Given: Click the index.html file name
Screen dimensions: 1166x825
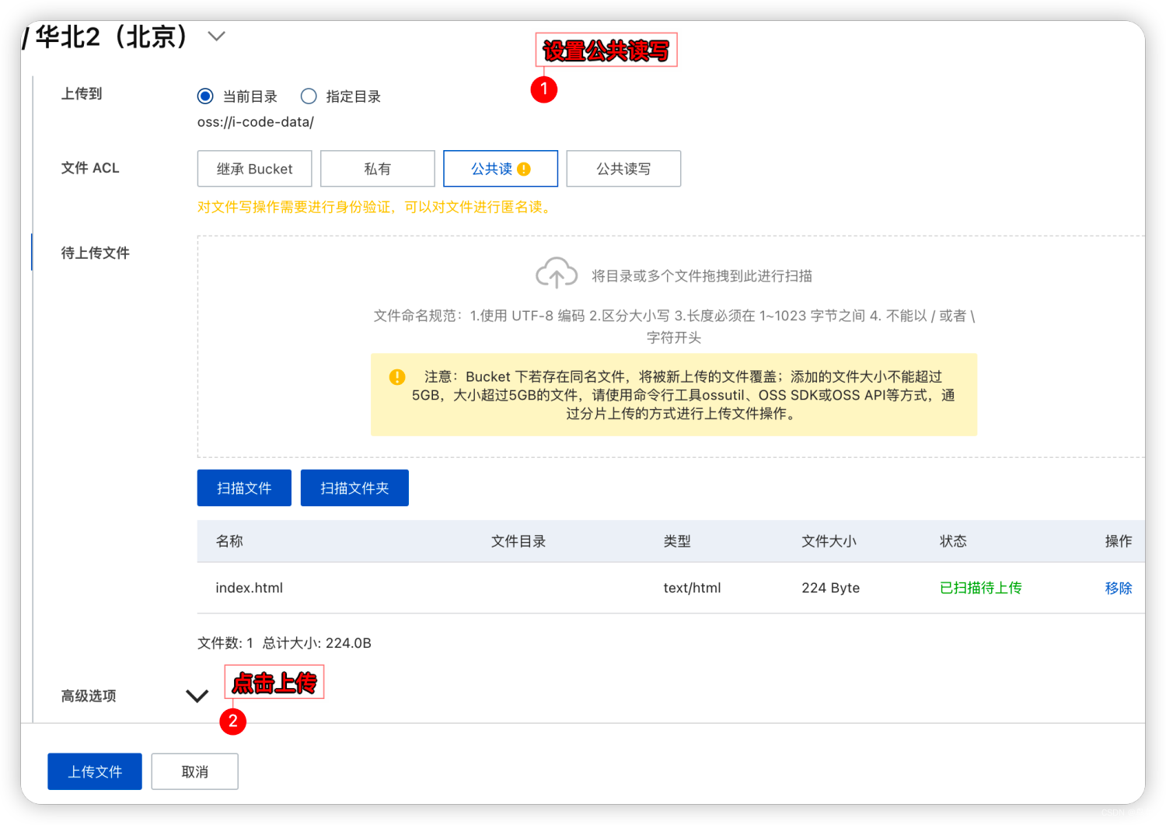Looking at the screenshot, I should coord(249,588).
